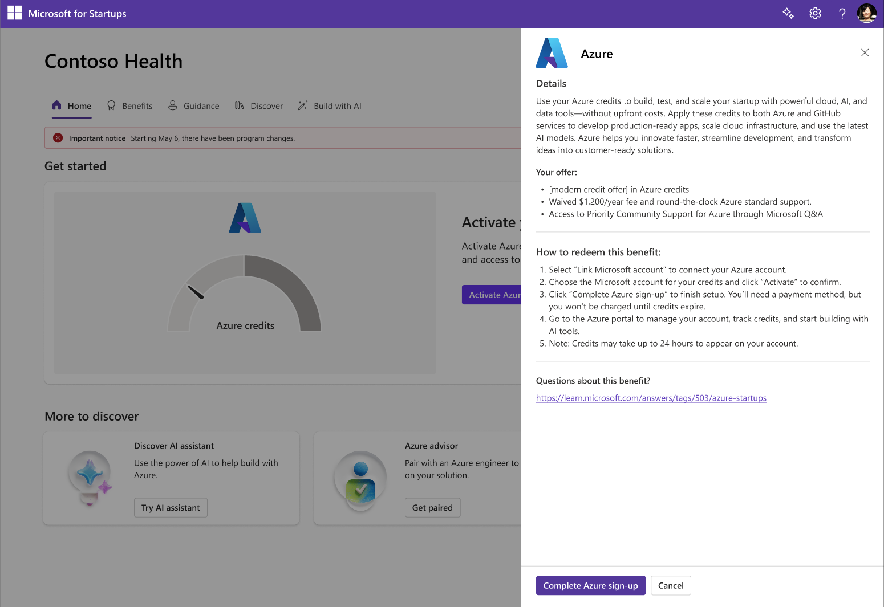Click the Try AI assistant button
This screenshot has height=607, width=884.
pos(170,507)
